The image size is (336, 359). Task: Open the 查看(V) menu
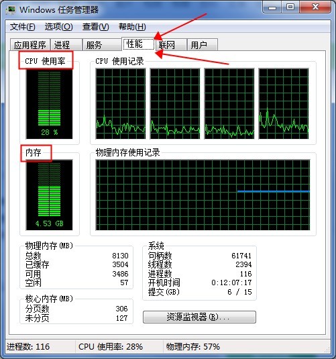click(95, 27)
